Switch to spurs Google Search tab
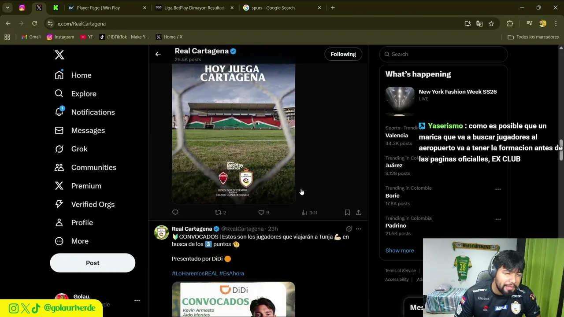This screenshot has width=564, height=317. (282, 8)
